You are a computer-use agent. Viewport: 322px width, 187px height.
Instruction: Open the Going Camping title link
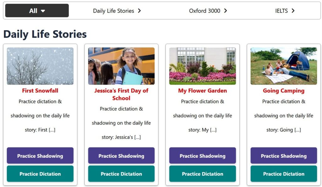coord(284,91)
